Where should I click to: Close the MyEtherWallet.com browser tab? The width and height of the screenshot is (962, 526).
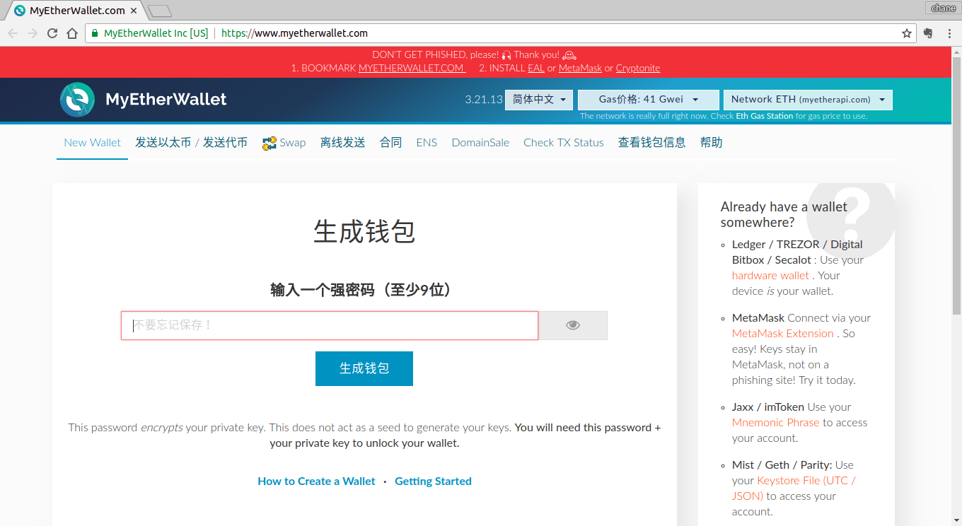tap(134, 11)
